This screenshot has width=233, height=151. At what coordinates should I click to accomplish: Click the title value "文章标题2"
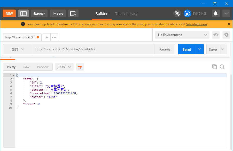55,86
